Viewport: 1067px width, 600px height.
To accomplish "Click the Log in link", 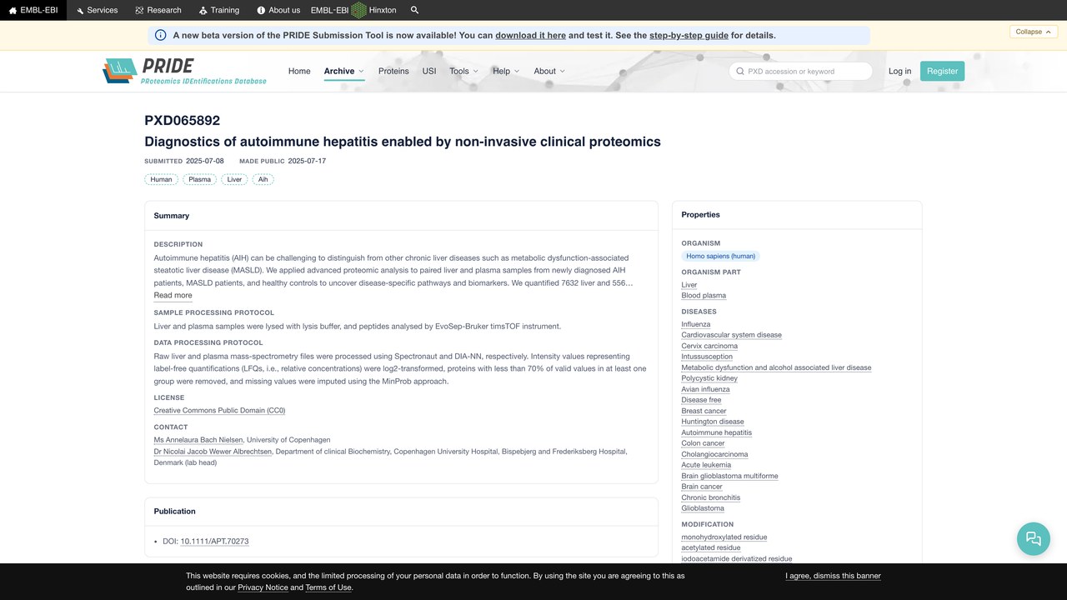I will (900, 71).
